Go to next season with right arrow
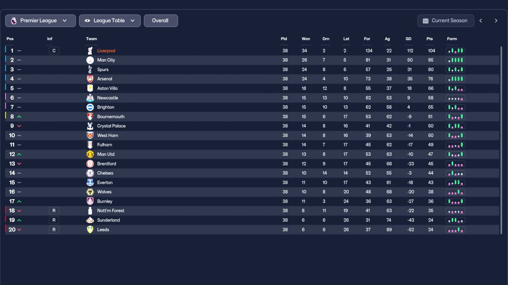508x285 pixels. [496, 21]
